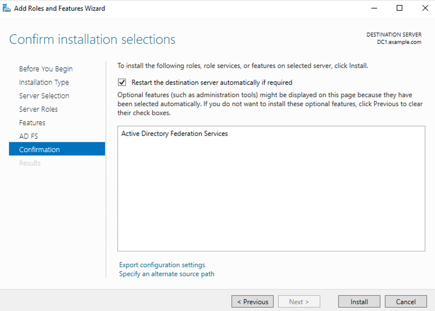This screenshot has width=435, height=311.
Task: Go to the Before You Begin step
Action: pos(46,68)
